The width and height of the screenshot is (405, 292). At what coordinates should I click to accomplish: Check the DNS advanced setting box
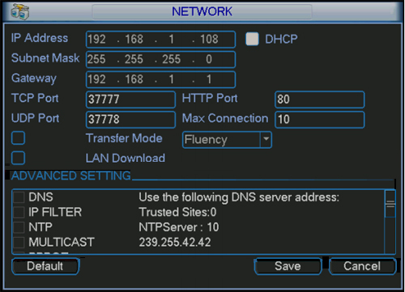pos(19,197)
